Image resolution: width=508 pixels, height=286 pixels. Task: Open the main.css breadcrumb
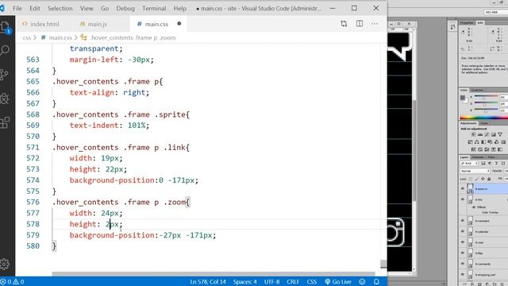(x=60, y=37)
